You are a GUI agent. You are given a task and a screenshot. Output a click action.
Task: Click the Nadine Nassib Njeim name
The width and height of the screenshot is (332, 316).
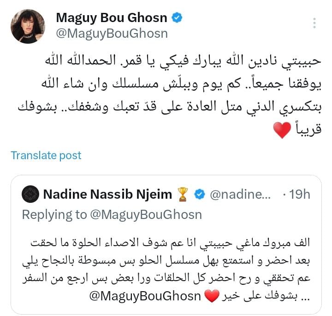(107, 194)
